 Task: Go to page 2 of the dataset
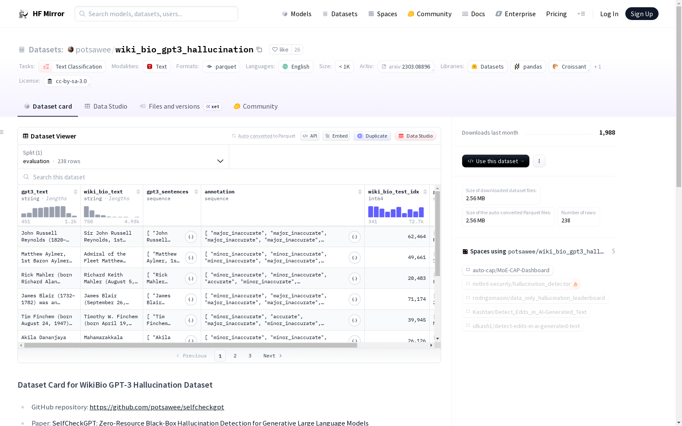(x=235, y=356)
